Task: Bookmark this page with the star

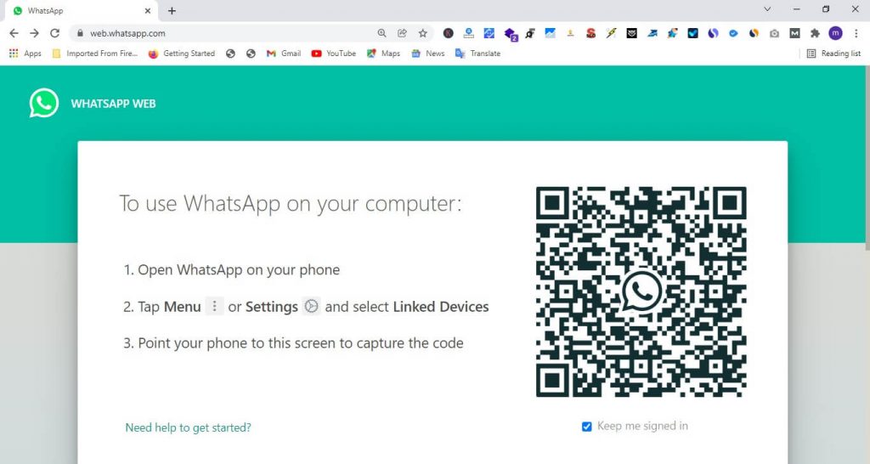Action: [x=423, y=33]
